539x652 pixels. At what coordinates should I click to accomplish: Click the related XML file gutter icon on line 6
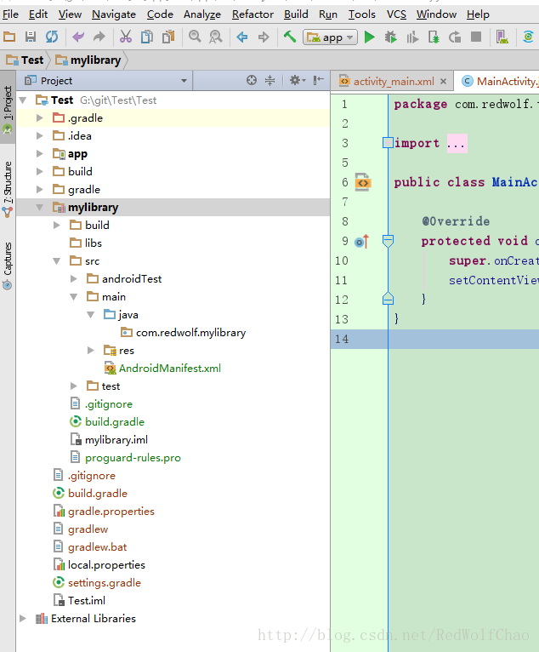[362, 182]
